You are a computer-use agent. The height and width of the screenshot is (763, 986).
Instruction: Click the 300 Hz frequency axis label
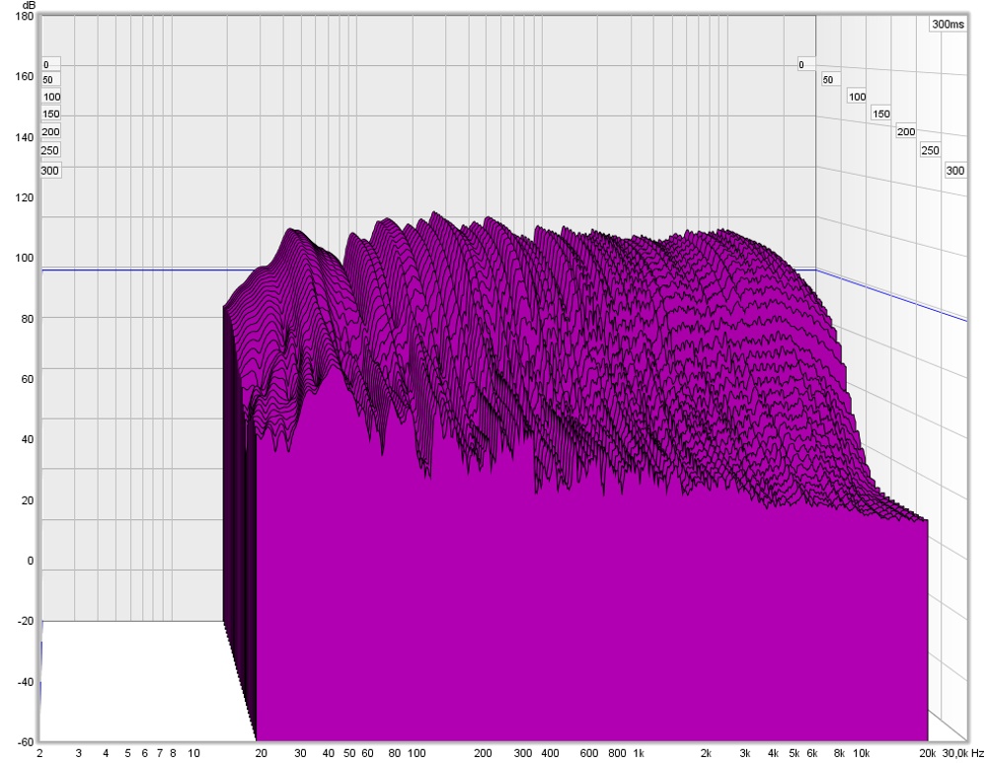(x=522, y=753)
